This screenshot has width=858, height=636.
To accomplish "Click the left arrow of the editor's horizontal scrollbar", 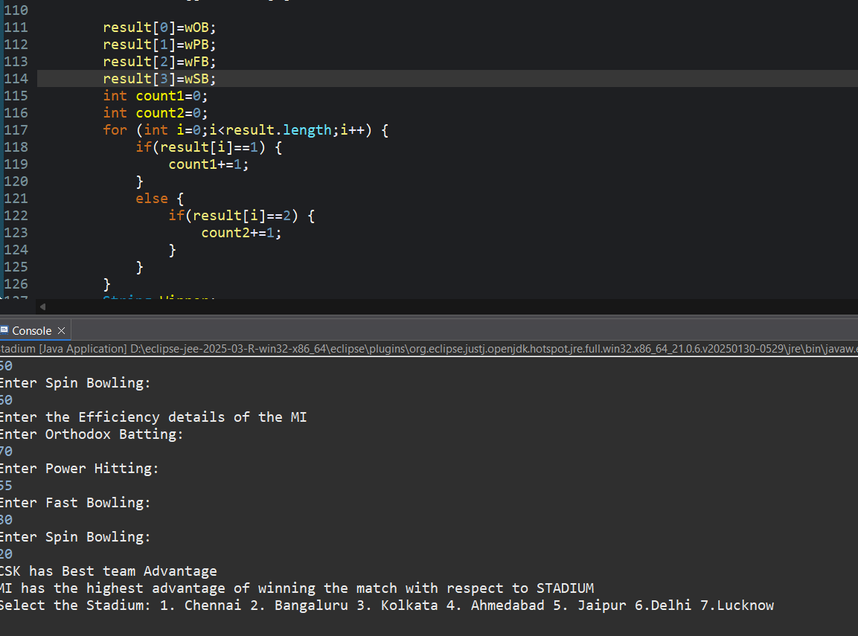I will click(x=42, y=306).
